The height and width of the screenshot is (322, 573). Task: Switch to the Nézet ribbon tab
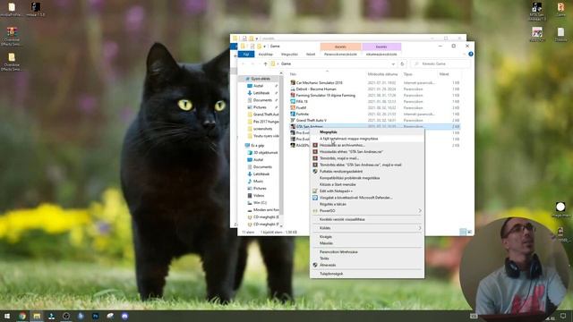(311, 55)
